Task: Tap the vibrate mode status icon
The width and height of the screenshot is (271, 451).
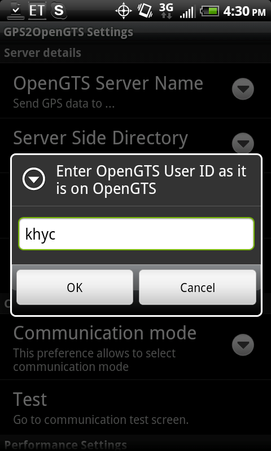Action: 145,10
